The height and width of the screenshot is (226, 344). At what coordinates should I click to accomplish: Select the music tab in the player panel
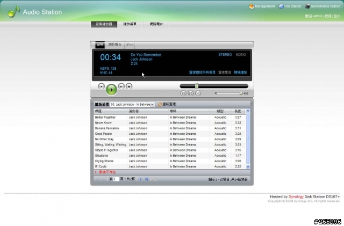pos(100,45)
